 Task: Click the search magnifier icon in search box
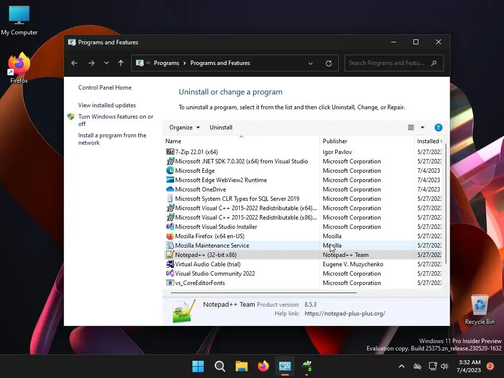pos(434,63)
